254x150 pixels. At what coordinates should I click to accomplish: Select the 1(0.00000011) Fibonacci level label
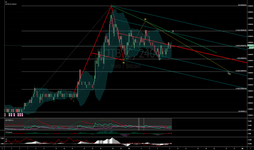click(242, 111)
